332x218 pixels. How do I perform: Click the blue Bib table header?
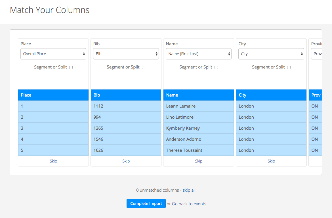126,95
